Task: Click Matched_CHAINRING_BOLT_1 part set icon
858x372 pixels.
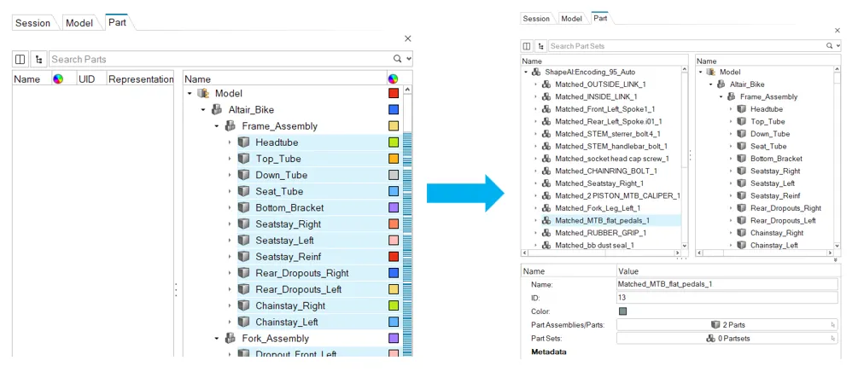Action: (546, 171)
